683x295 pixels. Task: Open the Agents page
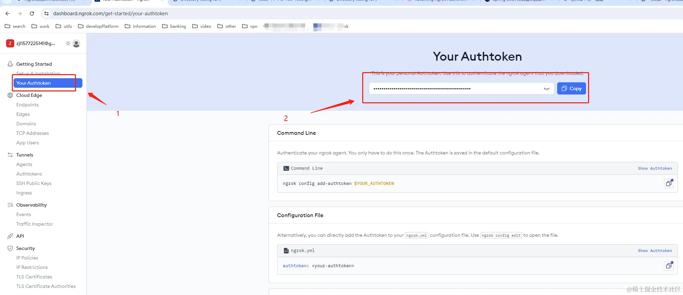[x=24, y=164]
